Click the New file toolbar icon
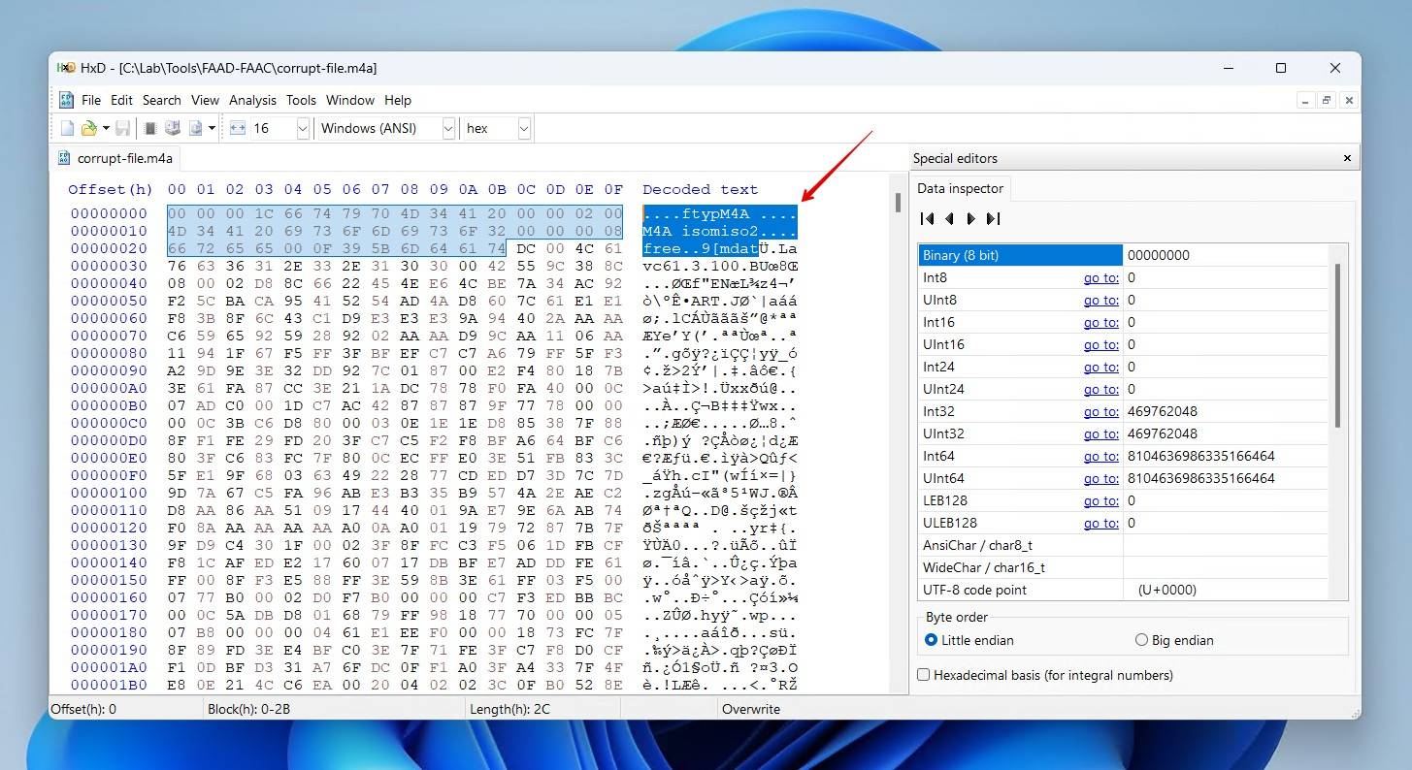 click(67, 128)
